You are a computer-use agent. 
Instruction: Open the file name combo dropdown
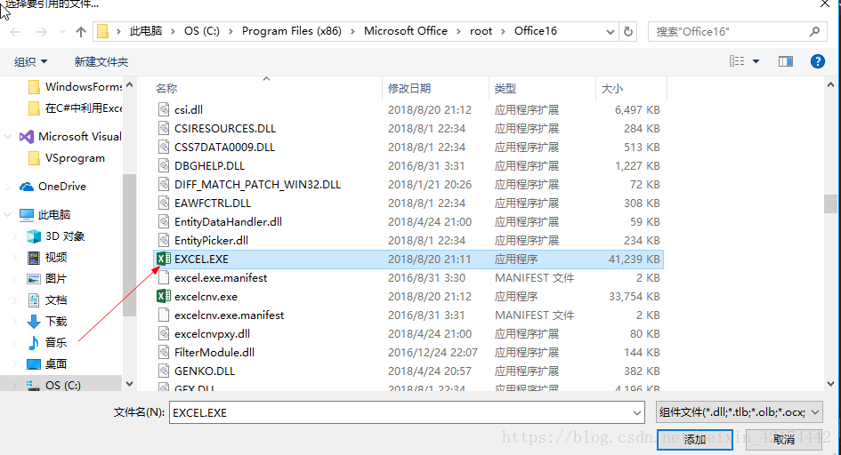click(636, 412)
